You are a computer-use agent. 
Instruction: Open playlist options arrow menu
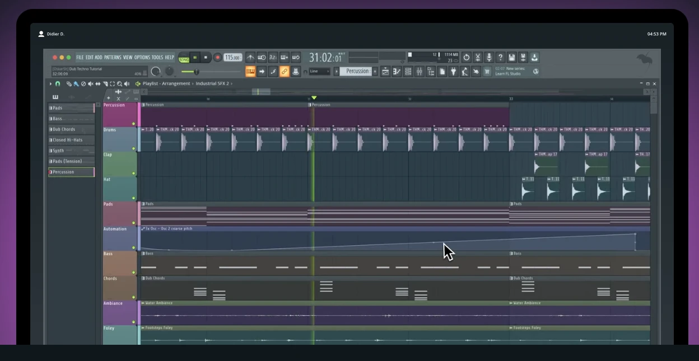[50, 83]
